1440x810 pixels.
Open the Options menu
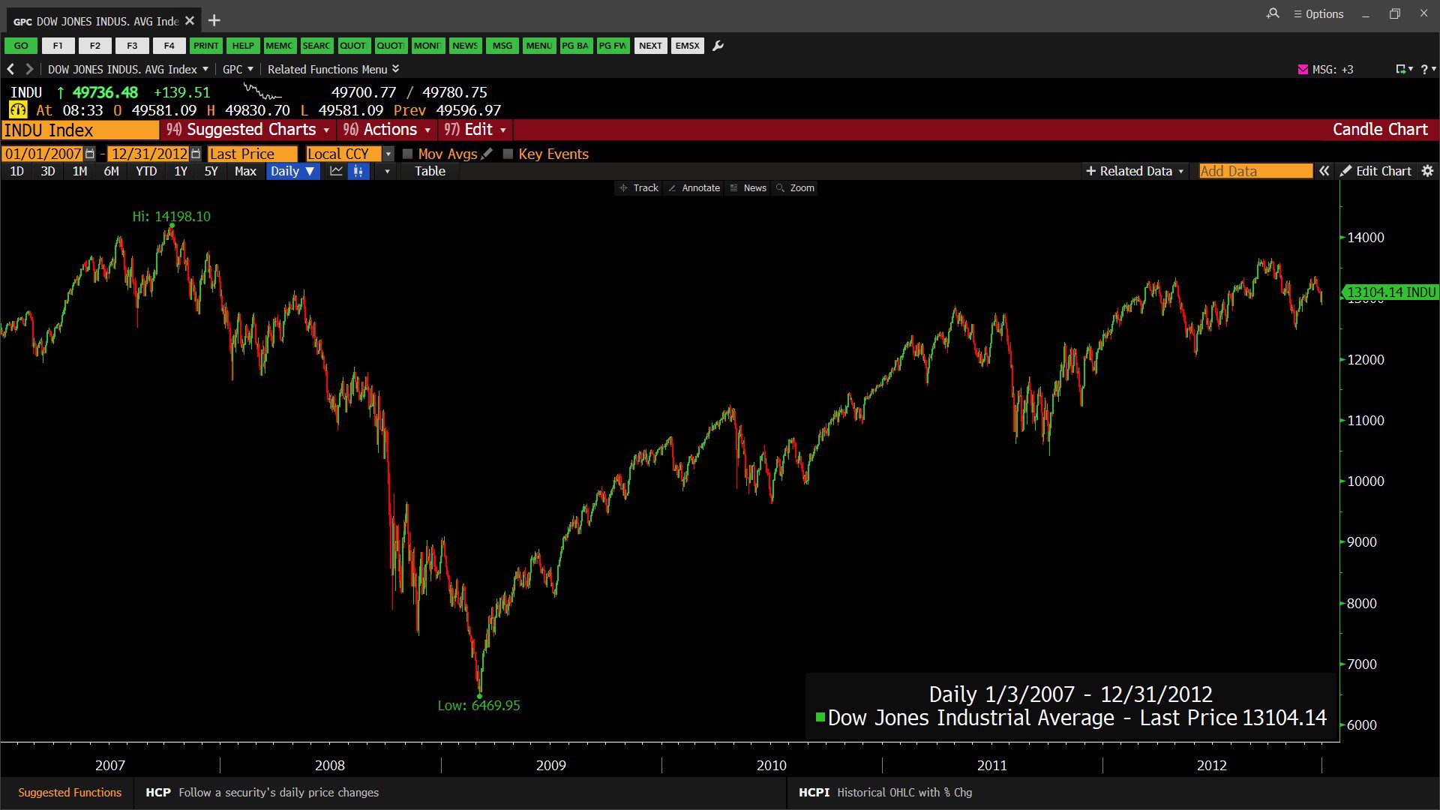coord(1318,13)
